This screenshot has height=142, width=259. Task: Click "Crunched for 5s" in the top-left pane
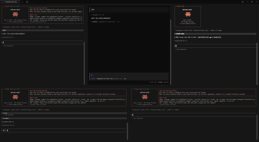[8, 37]
